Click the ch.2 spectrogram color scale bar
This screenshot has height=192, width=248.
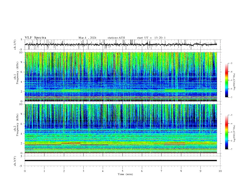point(226,132)
